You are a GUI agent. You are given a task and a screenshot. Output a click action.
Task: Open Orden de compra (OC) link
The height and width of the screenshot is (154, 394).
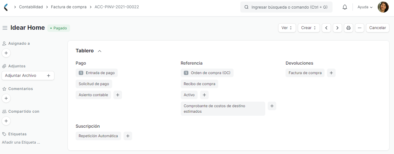click(207, 73)
